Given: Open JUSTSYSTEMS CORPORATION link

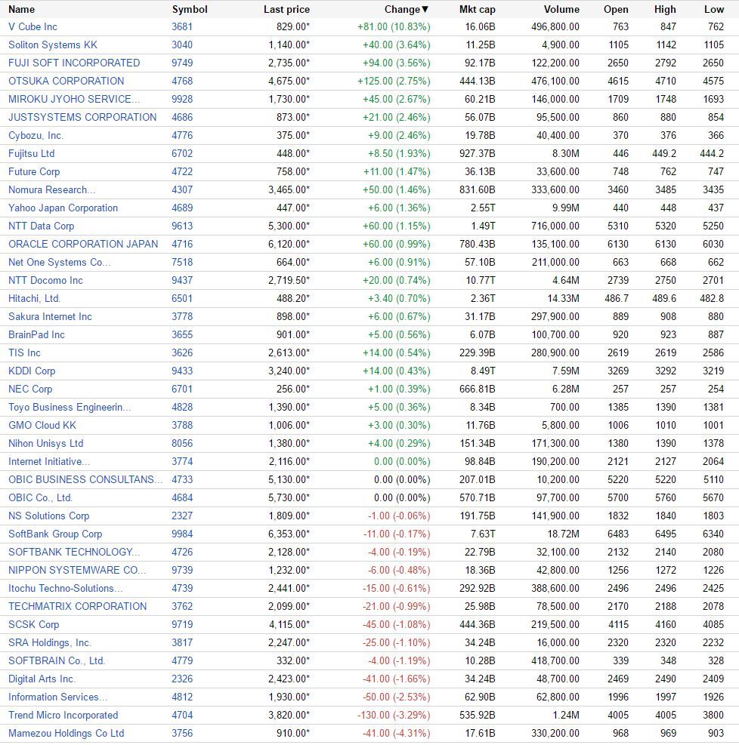Looking at the screenshot, I should [x=82, y=117].
